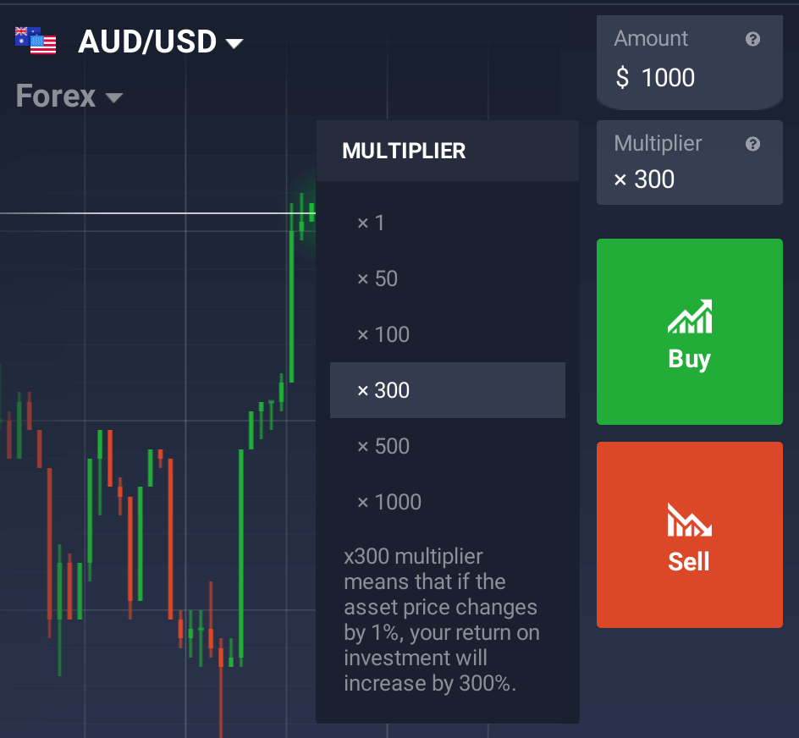Click the red Sell button
Viewport: 799px width, 738px height.
tap(690, 535)
